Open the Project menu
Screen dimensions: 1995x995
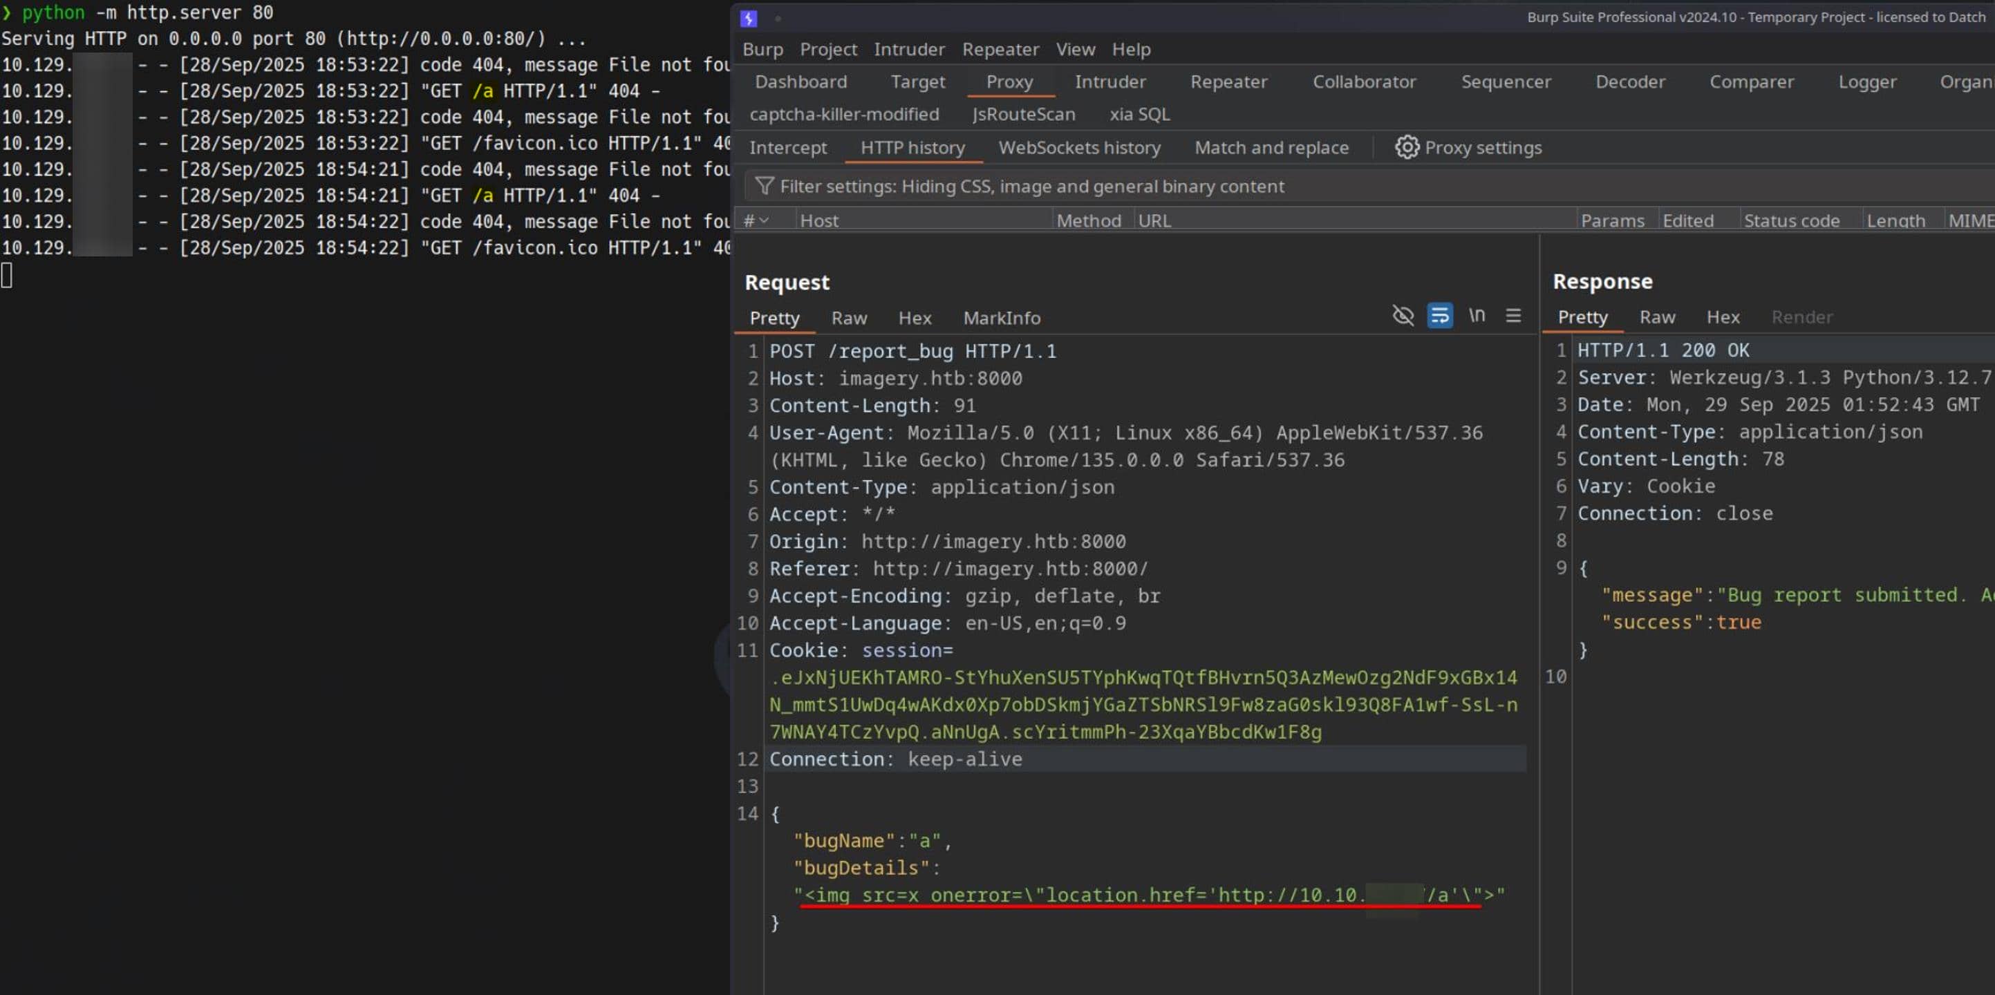tap(828, 50)
